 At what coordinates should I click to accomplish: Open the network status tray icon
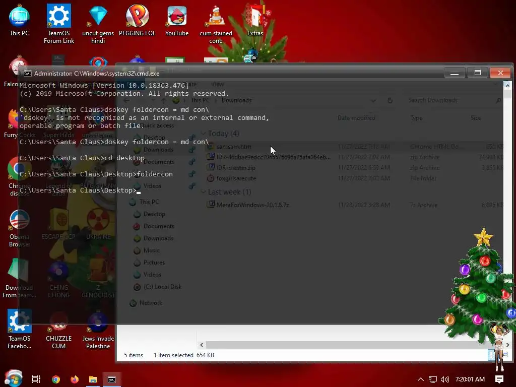(433, 379)
